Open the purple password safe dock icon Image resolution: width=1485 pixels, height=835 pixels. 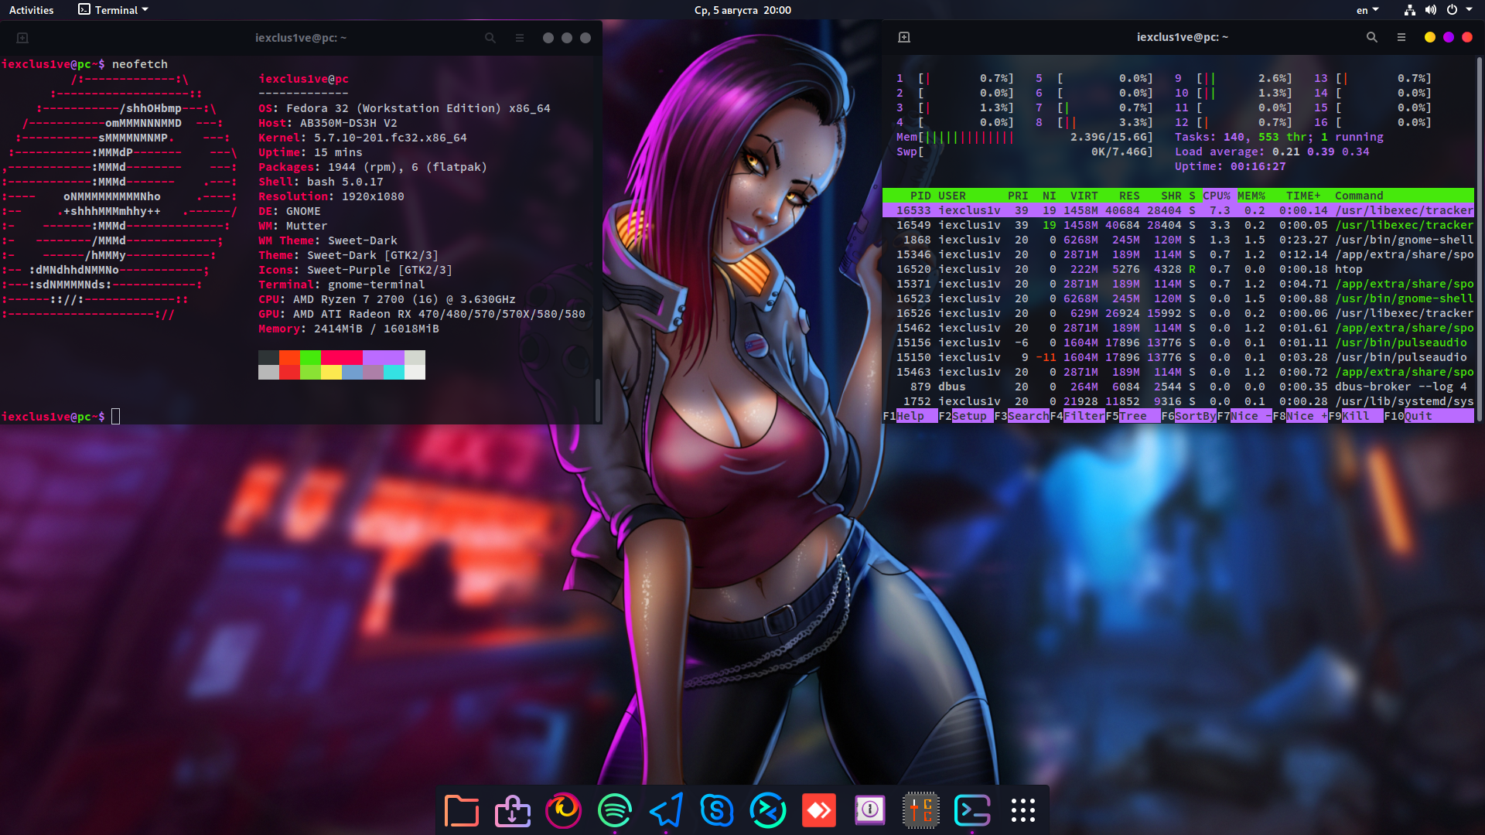(x=870, y=810)
